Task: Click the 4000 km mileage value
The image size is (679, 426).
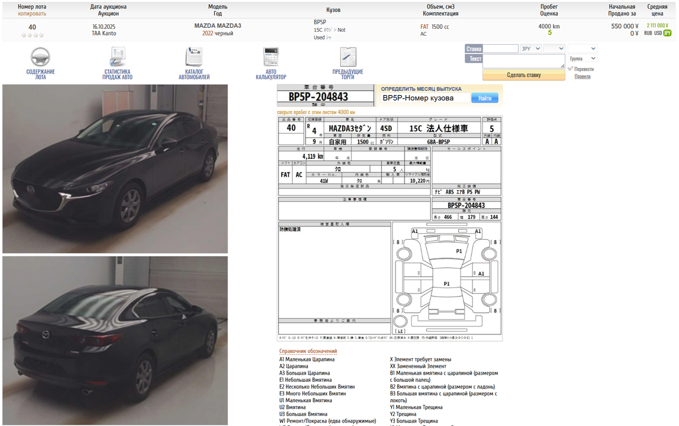Action: click(549, 27)
